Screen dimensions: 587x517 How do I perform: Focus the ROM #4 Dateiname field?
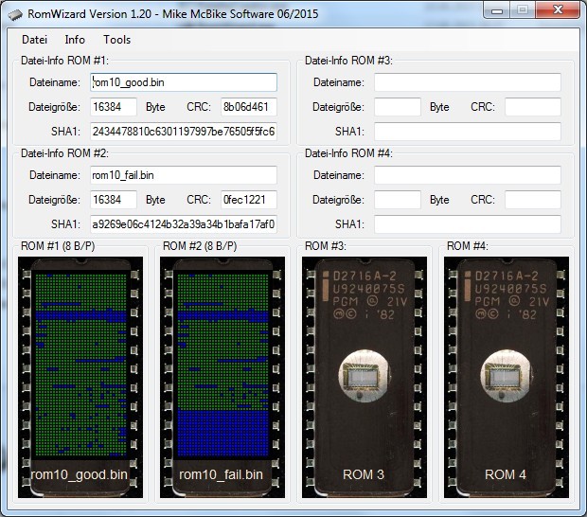pos(467,175)
